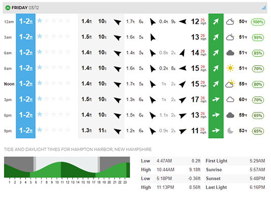This screenshot has height=197, width=271.
Task: Select the 100% probability badge at 12am
Action: click(x=258, y=22)
